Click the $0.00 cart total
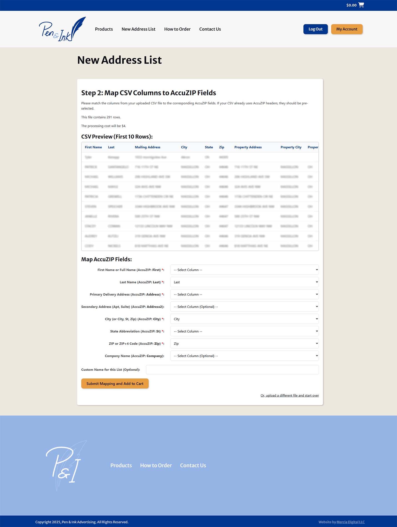The height and width of the screenshot is (527, 397). point(351,5)
